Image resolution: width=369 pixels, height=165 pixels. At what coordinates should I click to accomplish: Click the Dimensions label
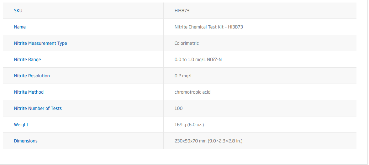point(26,141)
